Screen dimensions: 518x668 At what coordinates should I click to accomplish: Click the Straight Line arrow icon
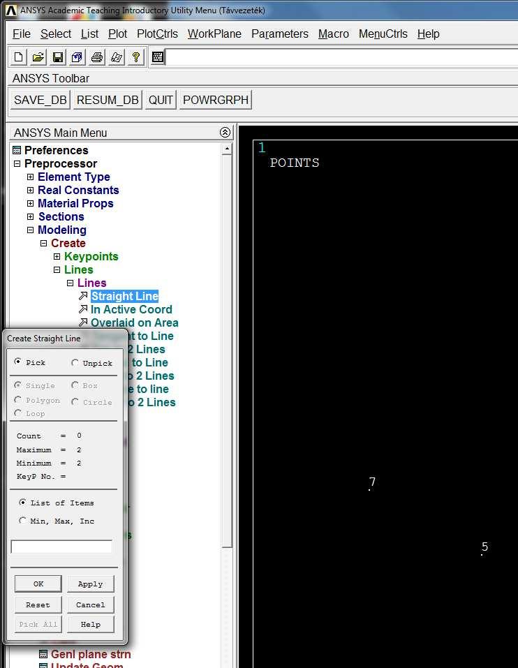[83, 296]
